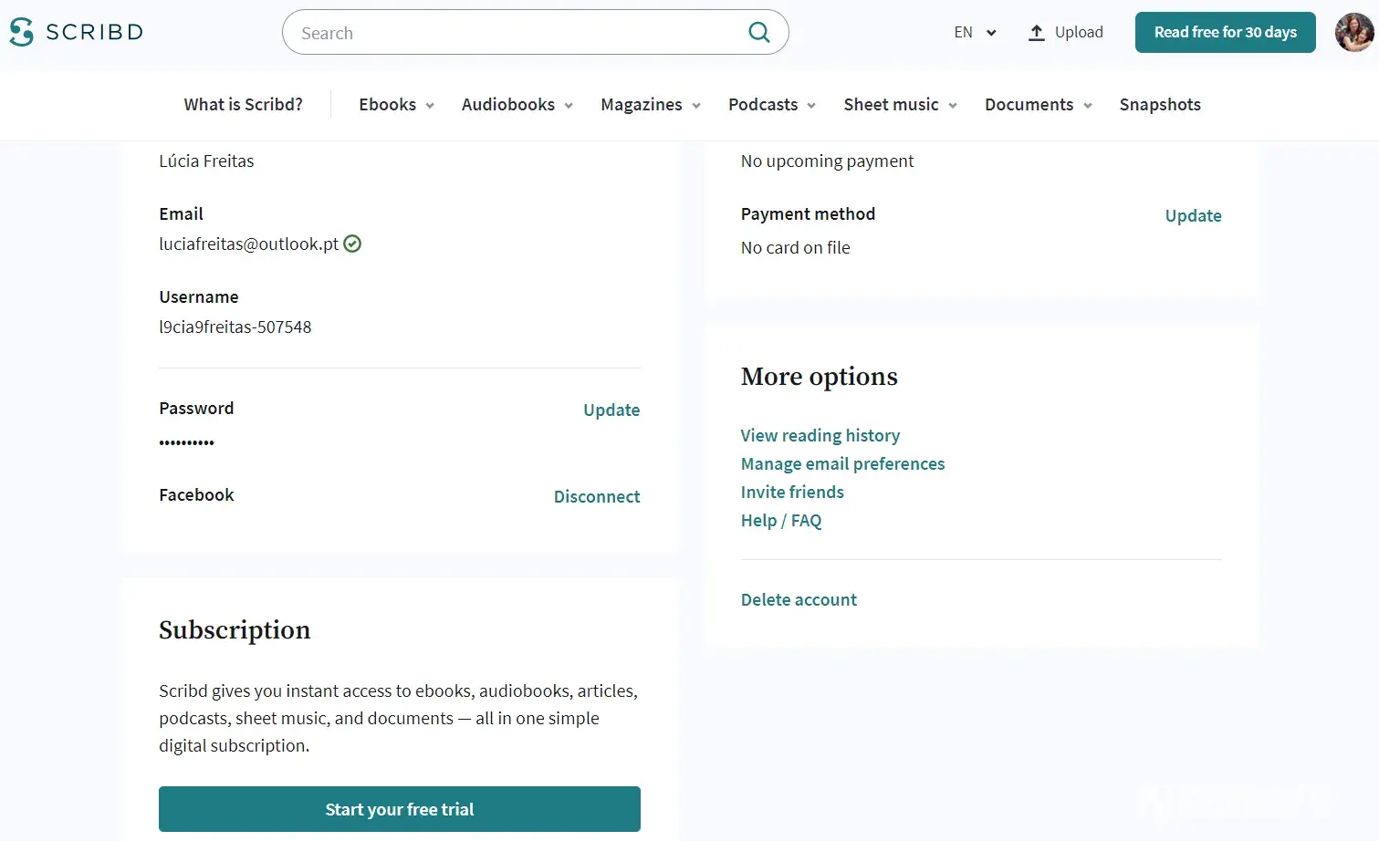The image size is (1379, 841).
Task: Expand the Ebooks menu
Action: (396, 105)
